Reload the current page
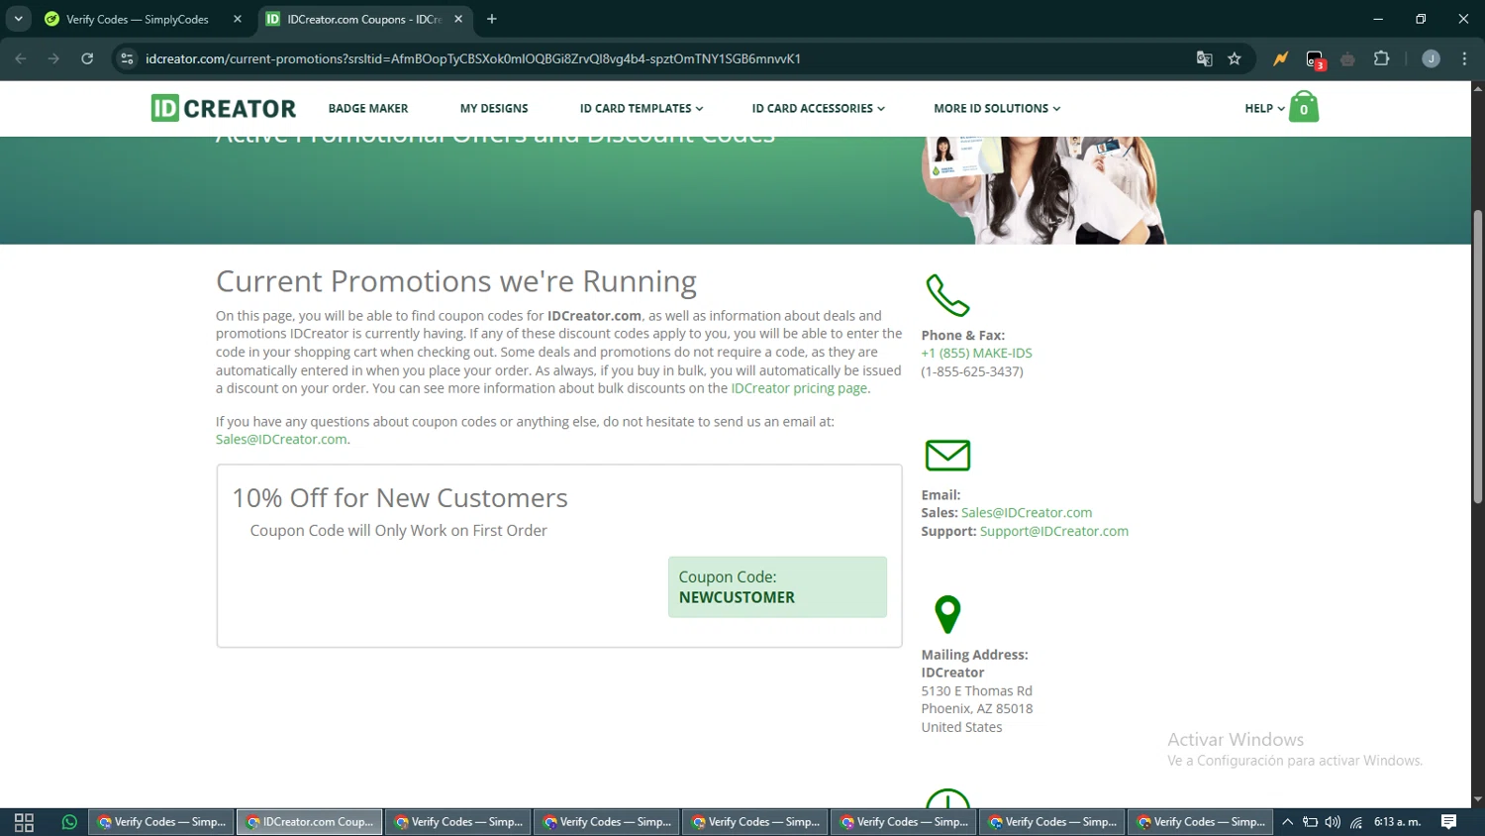Image resolution: width=1485 pixels, height=836 pixels. 87,58
